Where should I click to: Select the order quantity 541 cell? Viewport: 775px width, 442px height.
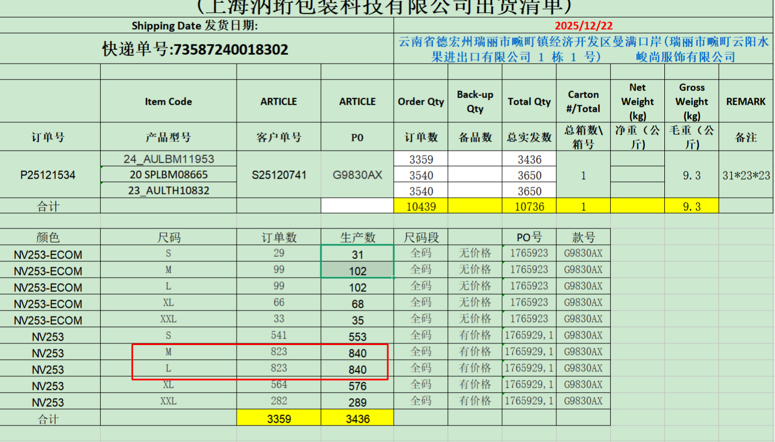278,335
